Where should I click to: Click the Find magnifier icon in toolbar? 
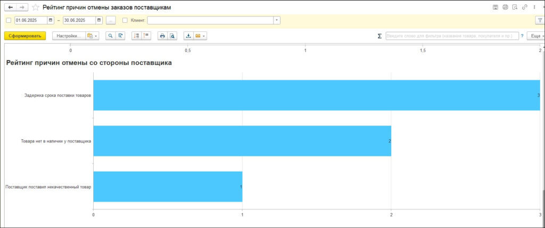pos(111,36)
